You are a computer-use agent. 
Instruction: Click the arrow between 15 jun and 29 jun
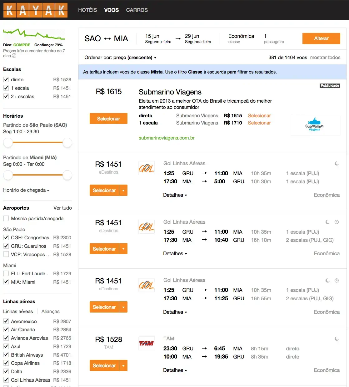tap(178, 38)
